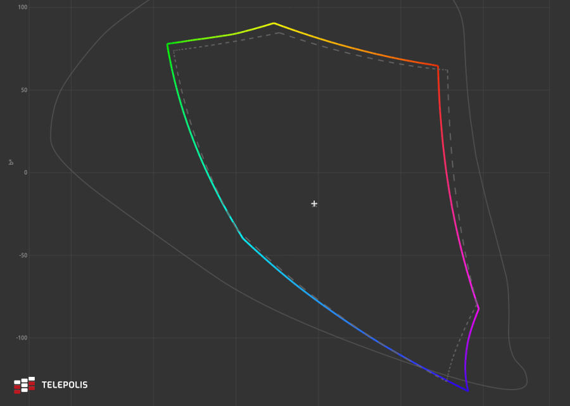Click the b* axis title
Screen dimensions: 570x406
[x=11, y=163]
